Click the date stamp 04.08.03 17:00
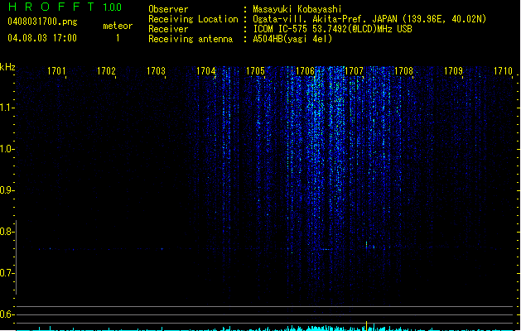The height and width of the screenshot is (331, 521). pyautogui.click(x=42, y=38)
